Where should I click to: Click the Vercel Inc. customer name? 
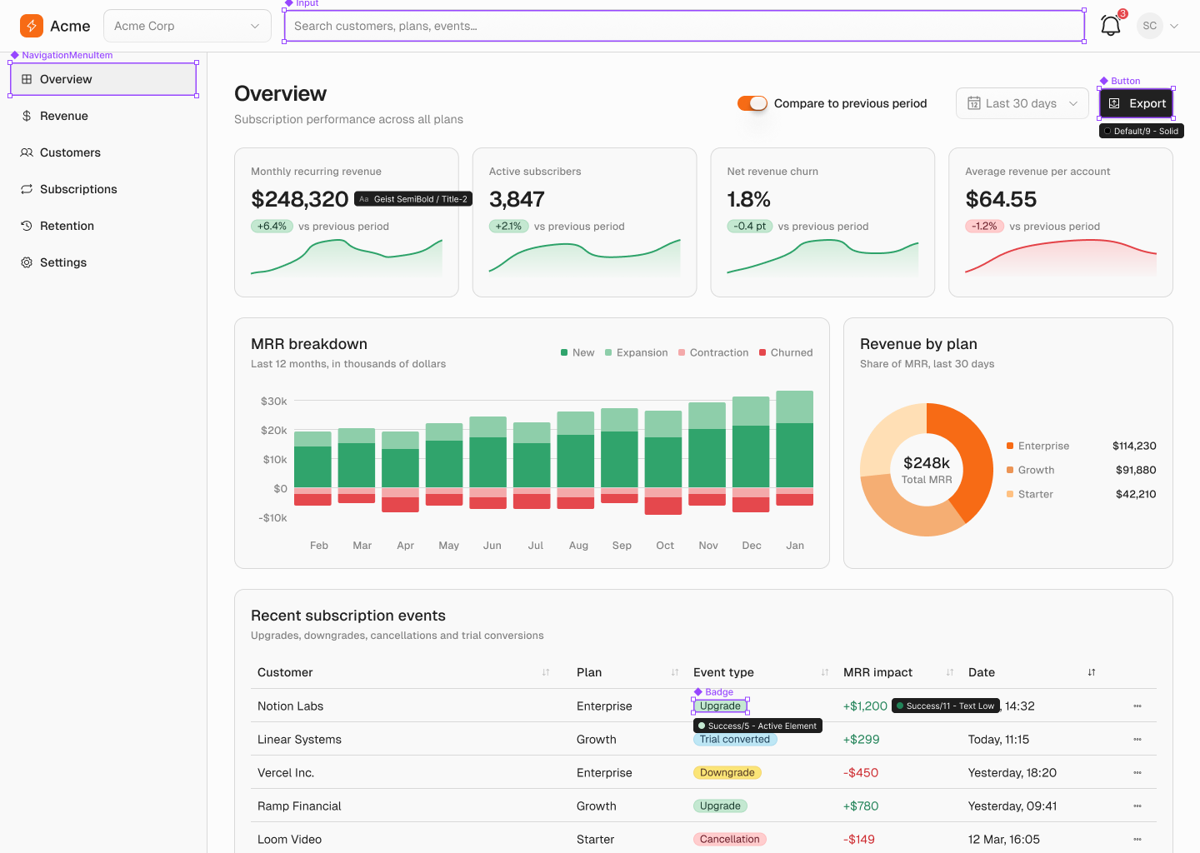click(286, 773)
